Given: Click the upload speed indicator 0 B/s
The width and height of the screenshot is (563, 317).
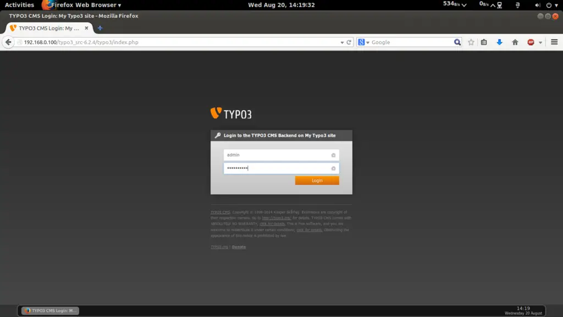Looking at the screenshot, I should point(487,4).
